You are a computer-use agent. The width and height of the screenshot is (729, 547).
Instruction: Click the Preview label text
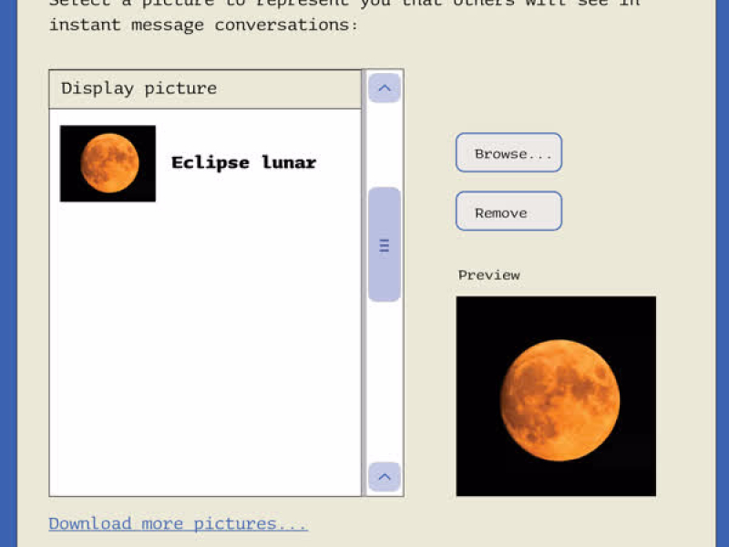pyautogui.click(x=488, y=275)
